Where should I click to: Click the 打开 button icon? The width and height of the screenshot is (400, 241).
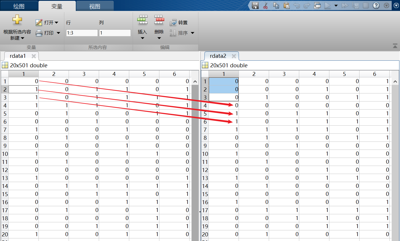[x=39, y=22]
